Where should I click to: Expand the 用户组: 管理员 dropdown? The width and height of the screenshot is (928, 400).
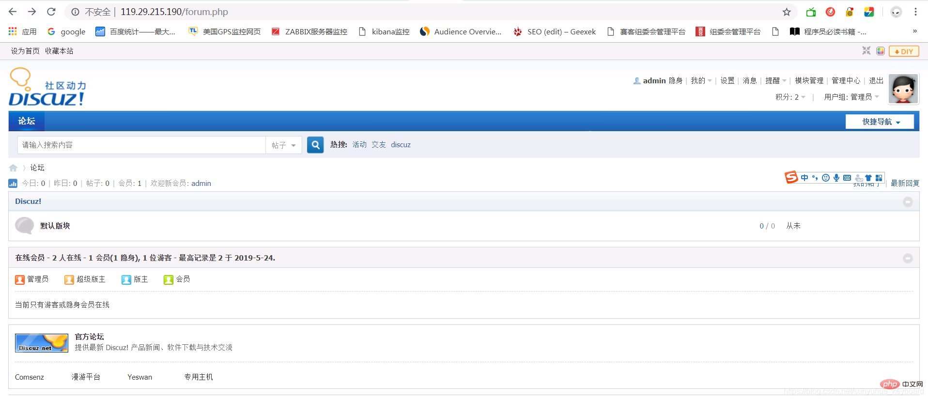point(851,97)
